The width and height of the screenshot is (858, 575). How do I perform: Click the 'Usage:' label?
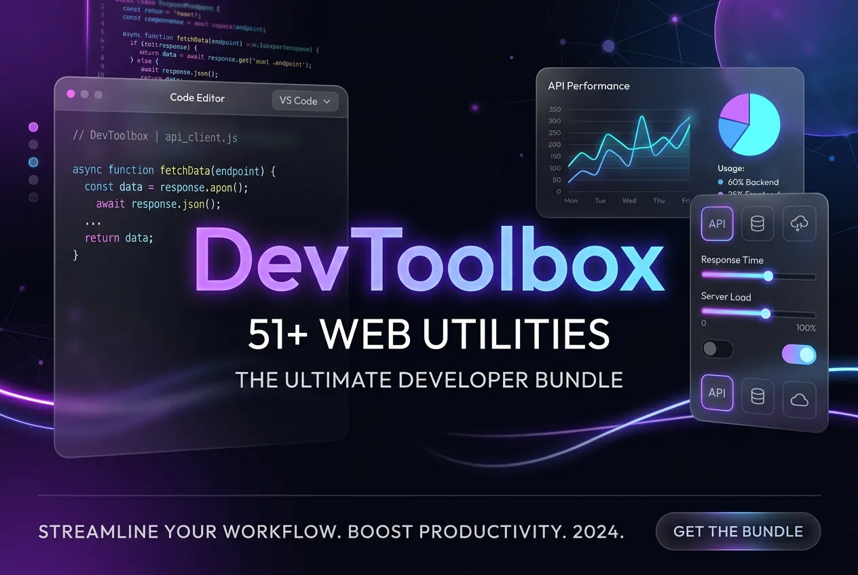pos(731,168)
